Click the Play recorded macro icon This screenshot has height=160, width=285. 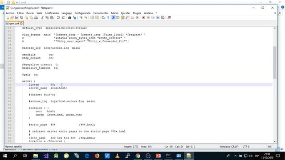(x=153, y=18)
